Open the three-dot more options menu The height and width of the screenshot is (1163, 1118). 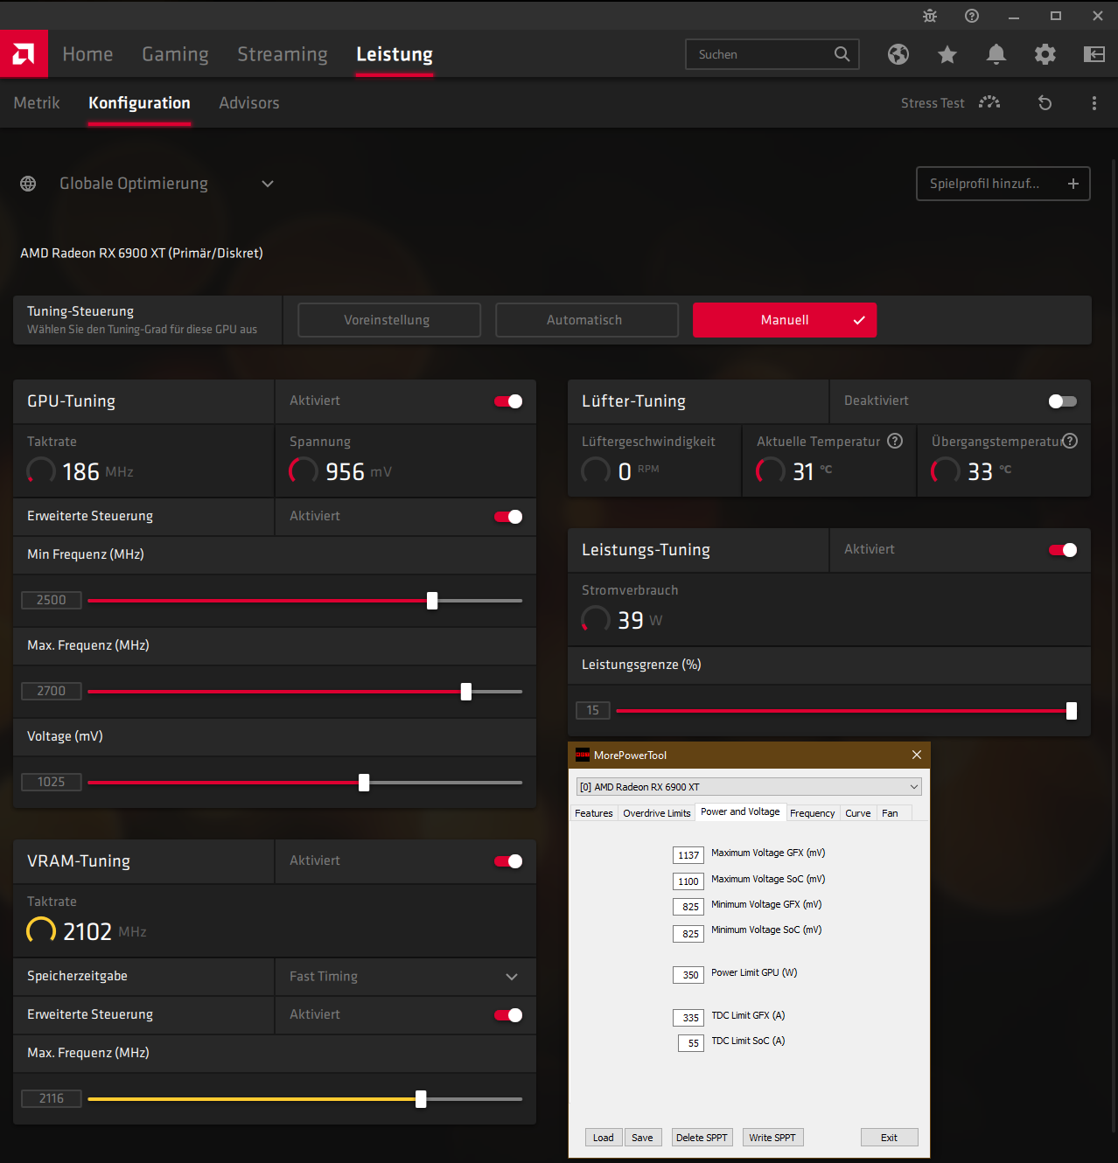(1094, 103)
